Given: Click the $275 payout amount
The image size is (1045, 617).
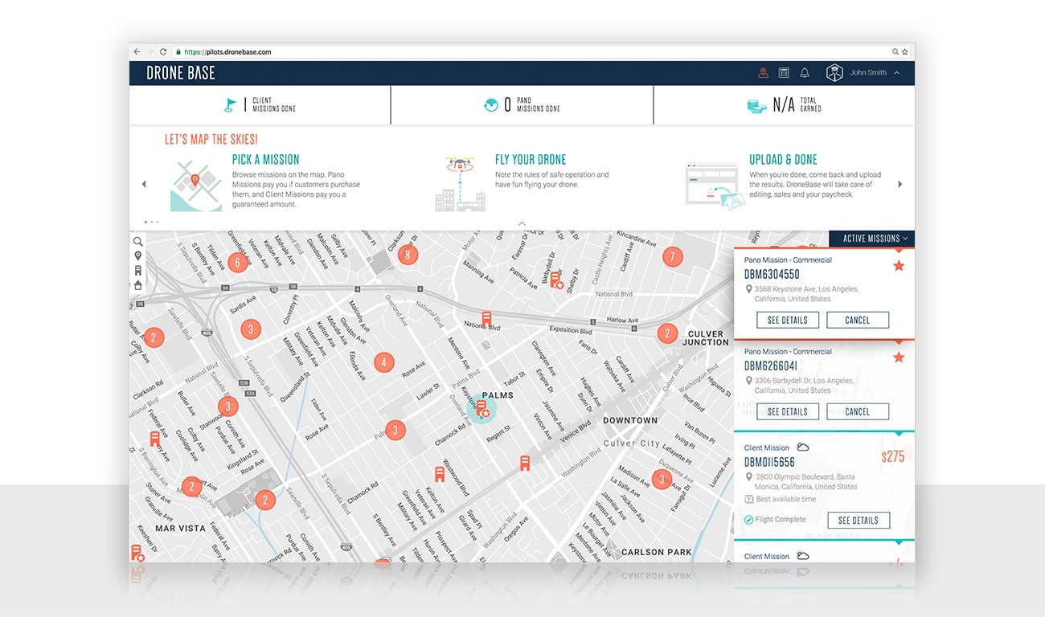Looking at the screenshot, I should click(x=893, y=457).
